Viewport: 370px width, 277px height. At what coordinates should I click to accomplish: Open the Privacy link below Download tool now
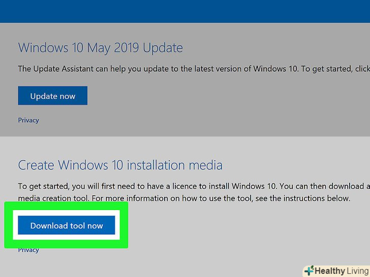click(28, 250)
